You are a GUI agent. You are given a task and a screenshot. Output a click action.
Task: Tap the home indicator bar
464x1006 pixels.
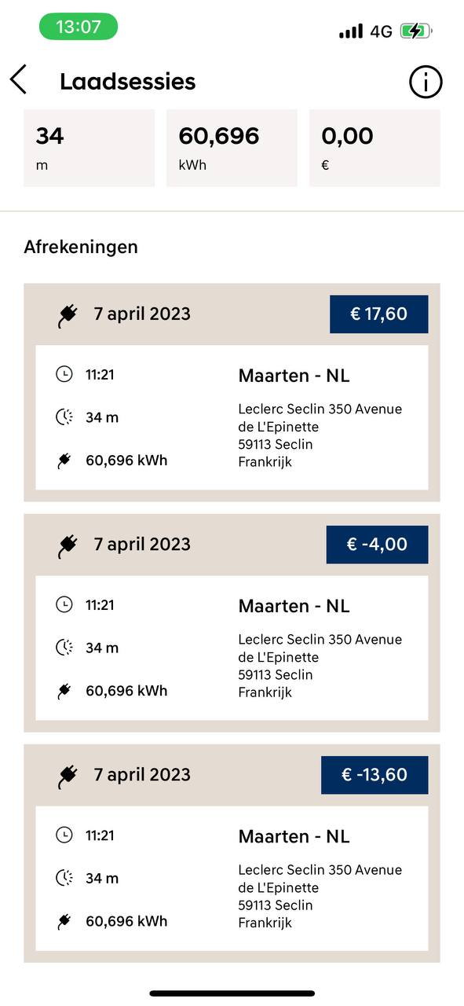(232, 993)
